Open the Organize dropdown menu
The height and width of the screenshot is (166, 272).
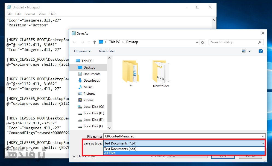coord(82,51)
